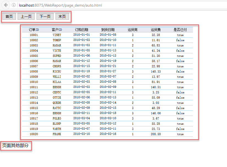This screenshot has width=227, height=167.
Task: Click the address bar URL field
Action: click(x=60, y=5)
